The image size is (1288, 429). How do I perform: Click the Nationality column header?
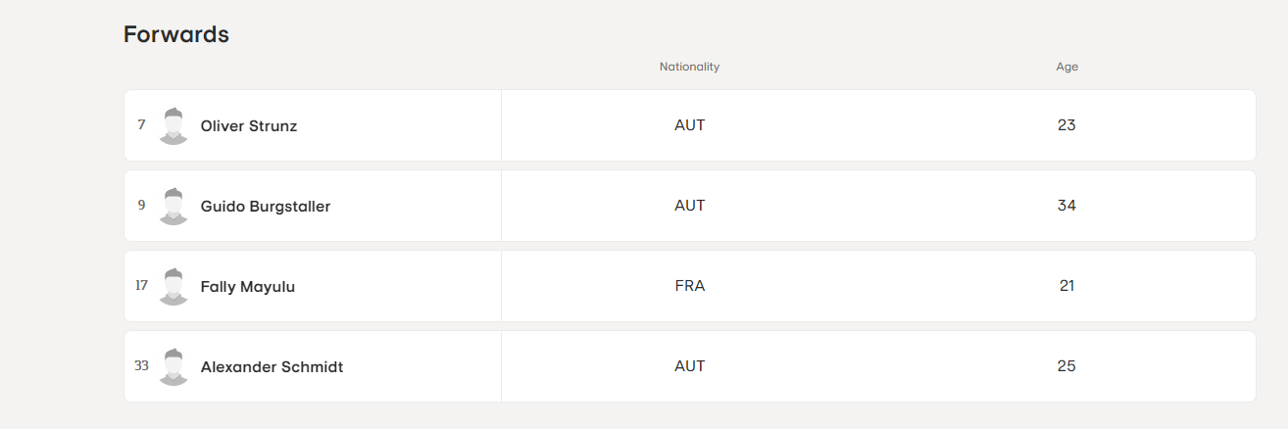point(689,67)
